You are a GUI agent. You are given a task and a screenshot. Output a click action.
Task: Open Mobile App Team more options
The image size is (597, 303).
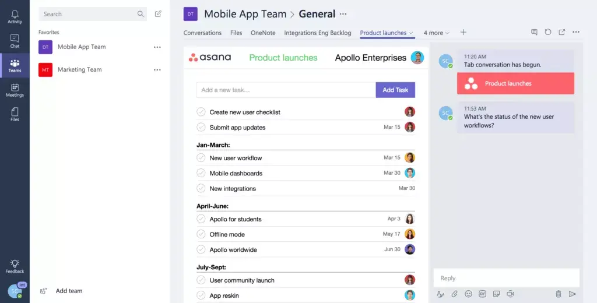(157, 47)
